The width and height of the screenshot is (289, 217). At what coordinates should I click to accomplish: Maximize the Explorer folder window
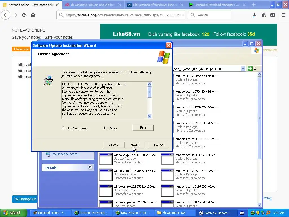point(252,44)
